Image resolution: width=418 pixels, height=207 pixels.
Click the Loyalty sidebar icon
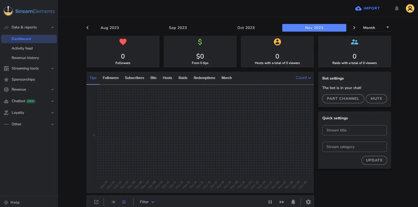(x=6, y=113)
